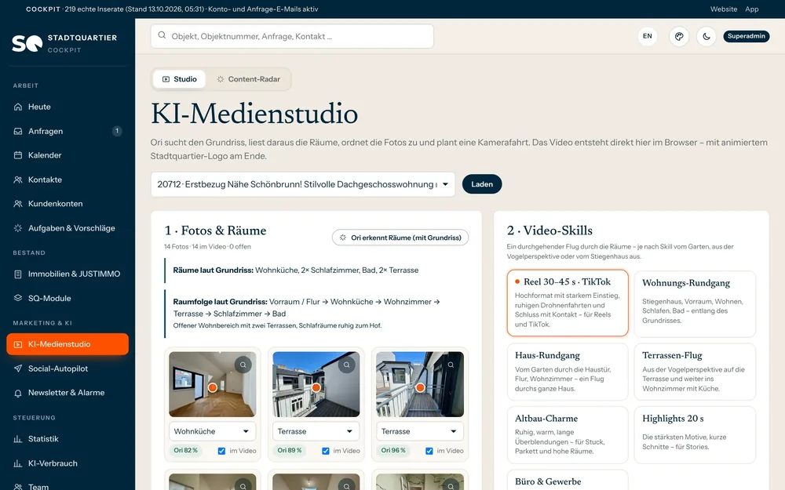The height and width of the screenshot is (490, 785).
Task: Zoom the first Terrasse photo via magnifier
Action: 346,365
